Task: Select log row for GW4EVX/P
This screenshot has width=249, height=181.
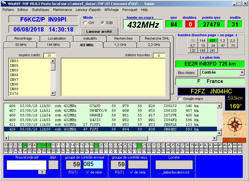Action: pyautogui.click(x=110, y=110)
